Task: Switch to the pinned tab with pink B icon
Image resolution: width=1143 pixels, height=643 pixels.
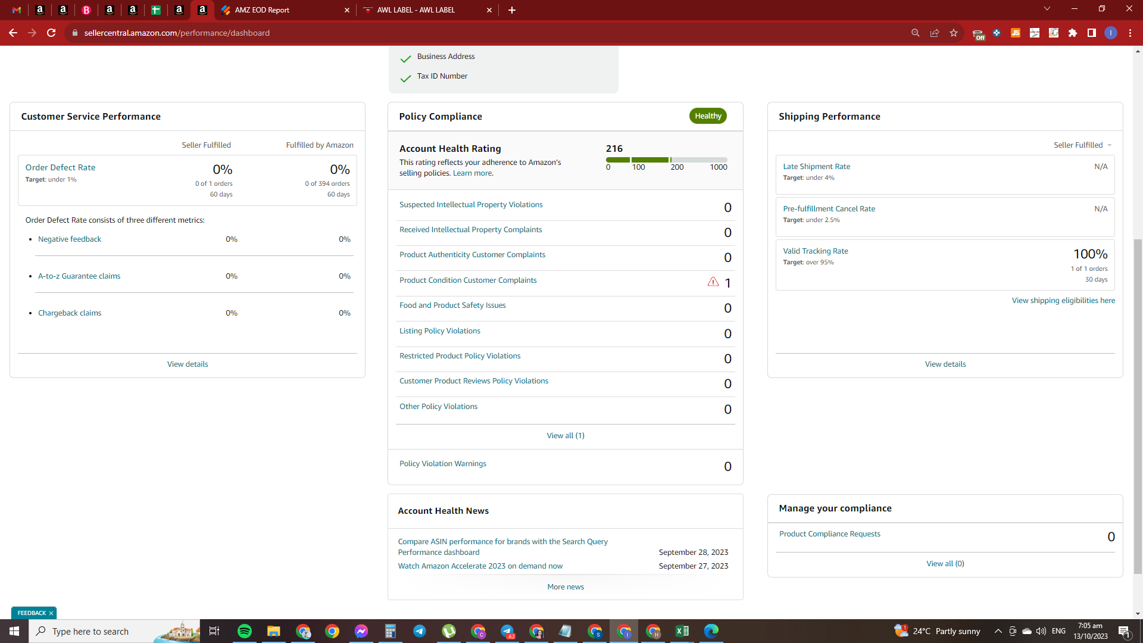Action: click(86, 10)
